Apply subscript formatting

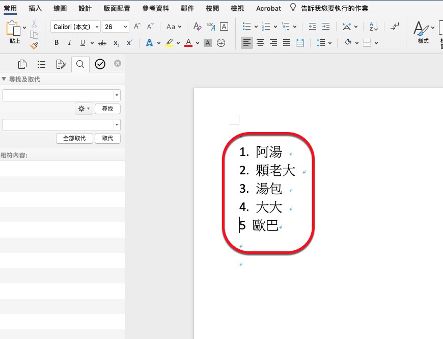(116, 43)
